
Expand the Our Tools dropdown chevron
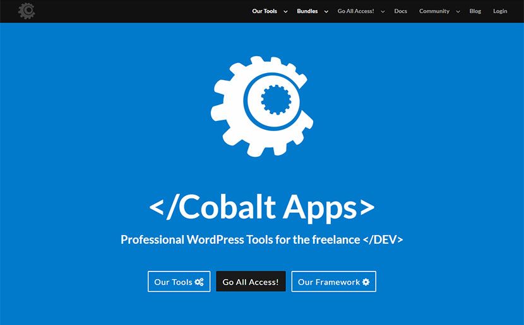[285, 12]
